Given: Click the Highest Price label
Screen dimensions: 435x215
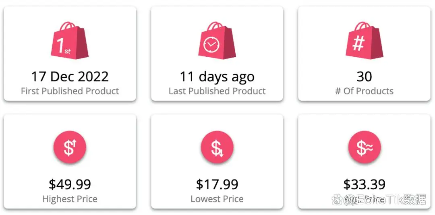Looking at the screenshot, I should [70, 199].
